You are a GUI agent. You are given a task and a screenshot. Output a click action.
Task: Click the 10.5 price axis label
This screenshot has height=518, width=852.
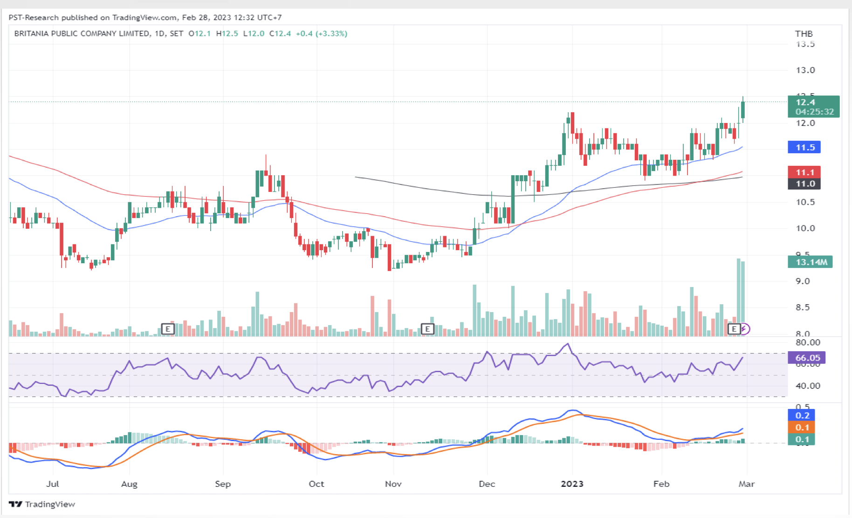click(805, 202)
